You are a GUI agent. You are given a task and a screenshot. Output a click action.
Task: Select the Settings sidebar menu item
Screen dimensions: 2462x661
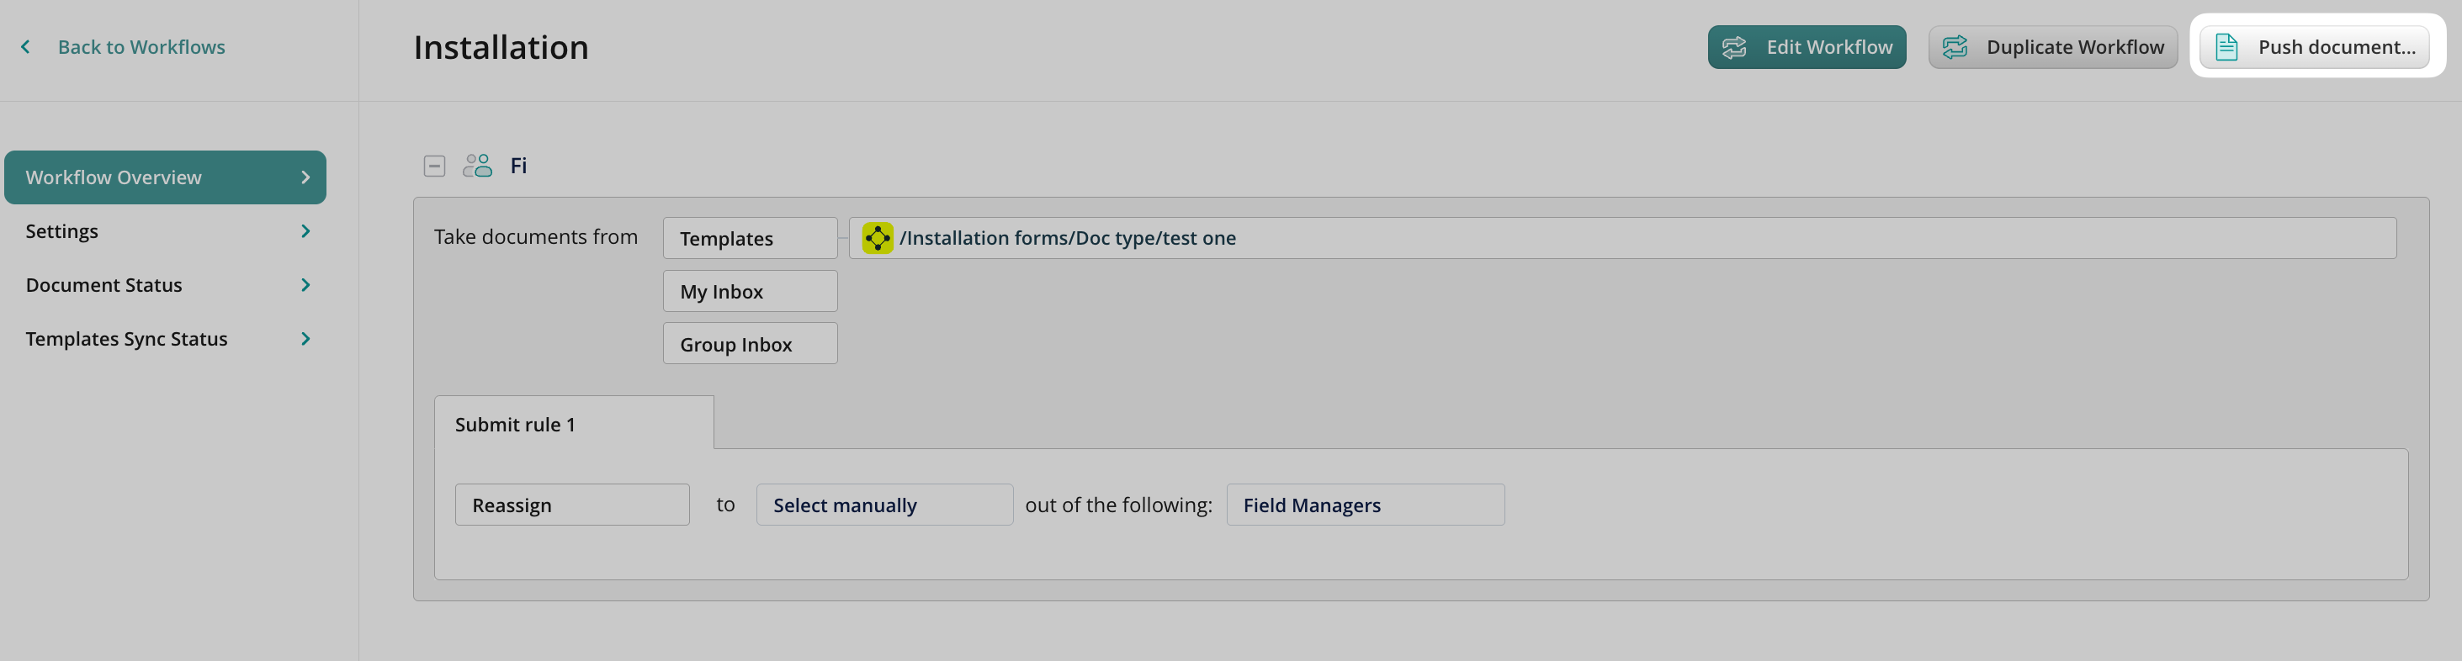tap(62, 231)
